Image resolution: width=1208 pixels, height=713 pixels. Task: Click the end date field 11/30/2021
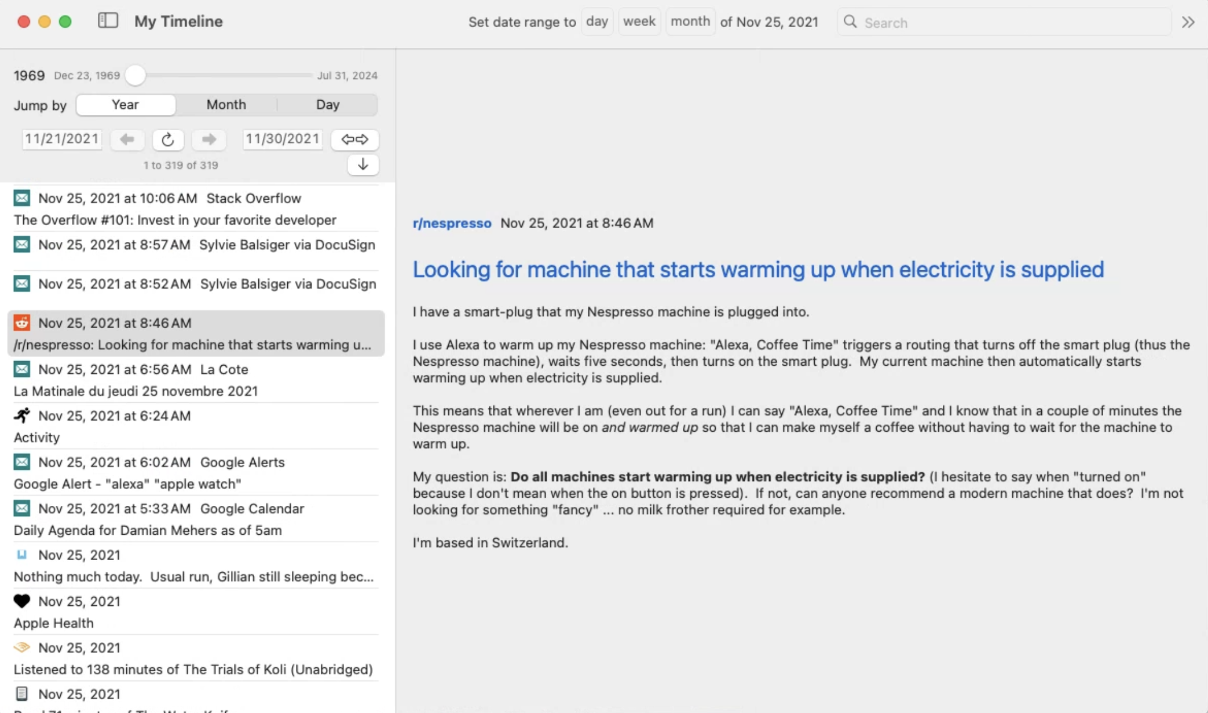(x=283, y=139)
